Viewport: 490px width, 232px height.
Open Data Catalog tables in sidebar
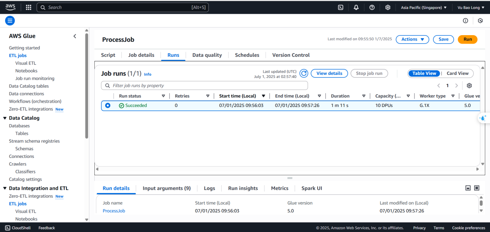[29, 86]
